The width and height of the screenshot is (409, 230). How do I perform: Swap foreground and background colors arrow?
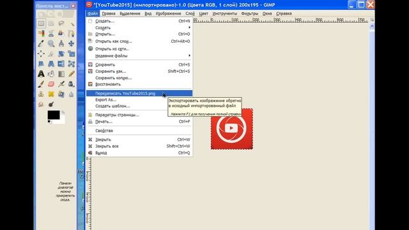(63, 112)
